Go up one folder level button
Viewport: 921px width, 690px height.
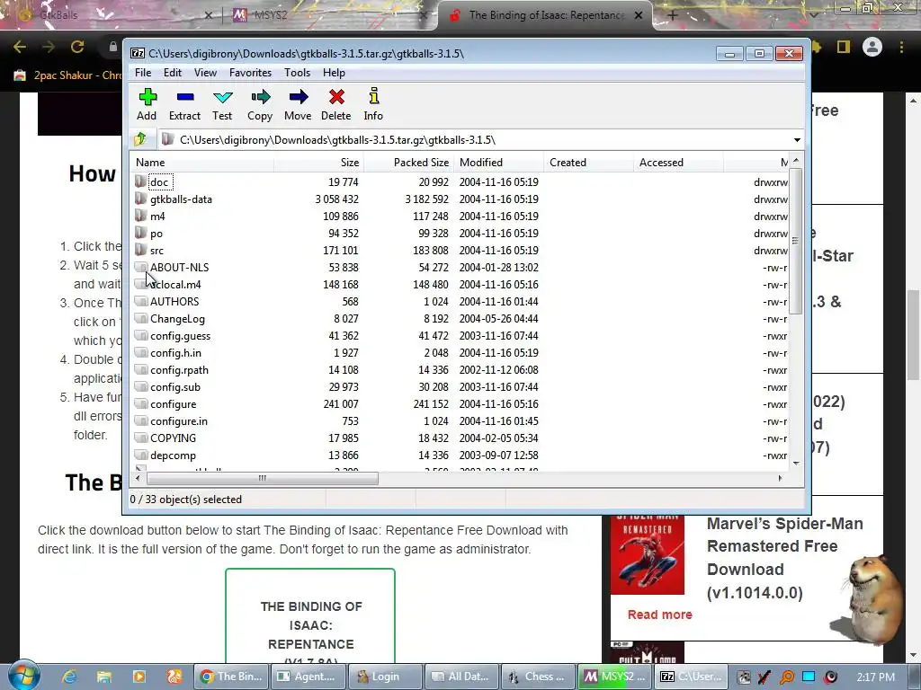(139, 139)
